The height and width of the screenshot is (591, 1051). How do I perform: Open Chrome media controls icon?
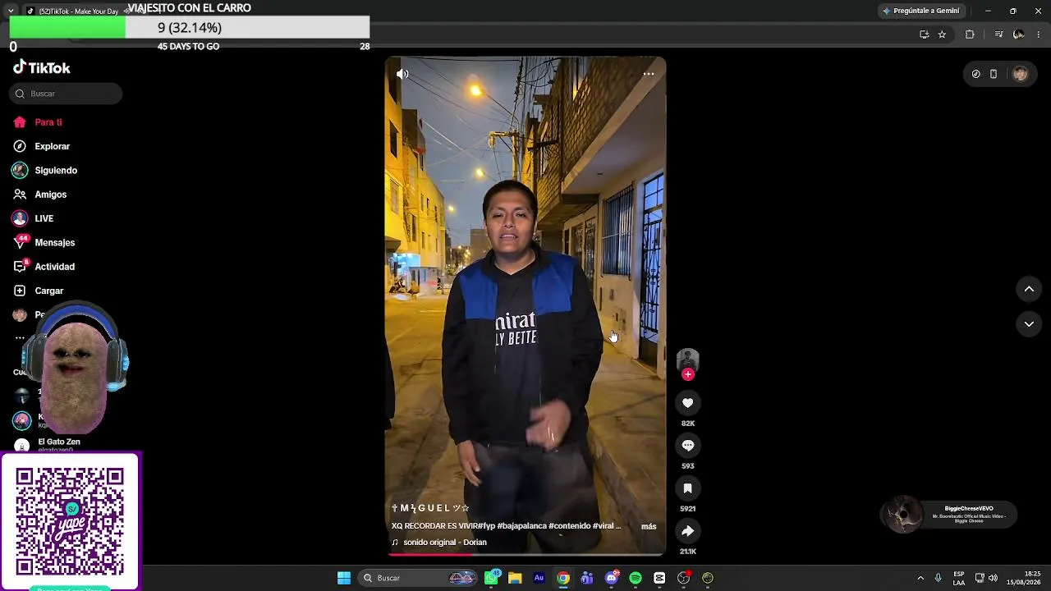tap(998, 34)
